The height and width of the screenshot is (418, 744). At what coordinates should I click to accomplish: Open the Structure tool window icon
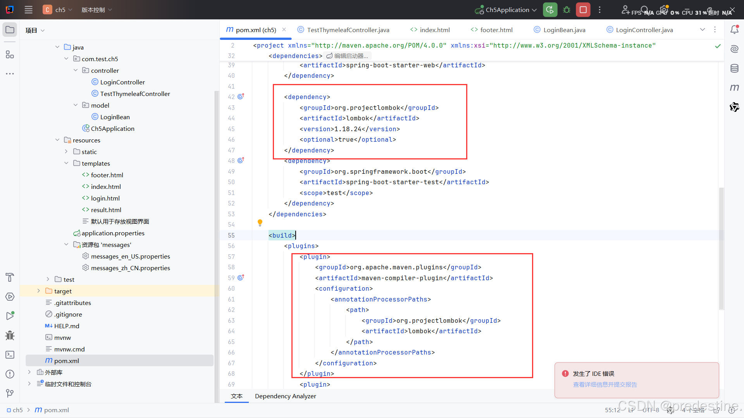coord(10,55)
